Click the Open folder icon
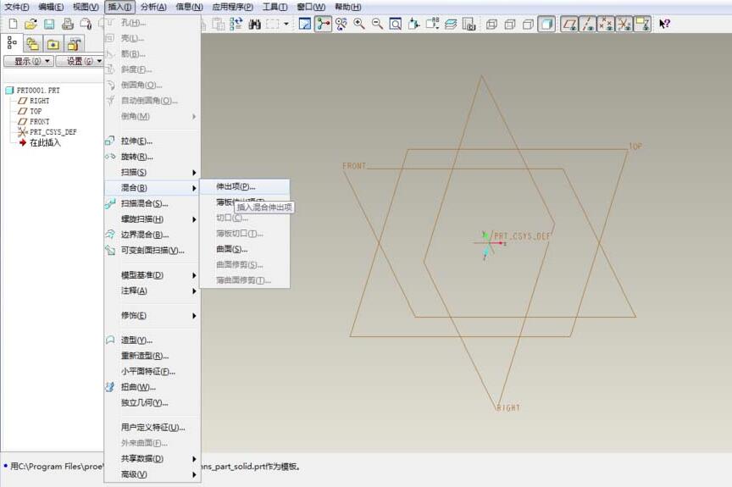Viewport: 732px width, 487px height. click(x=30, y=25)
